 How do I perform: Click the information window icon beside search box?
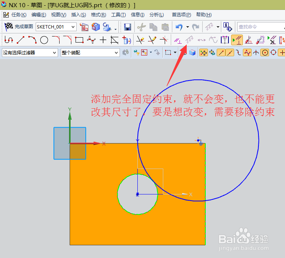click(228, 27)
